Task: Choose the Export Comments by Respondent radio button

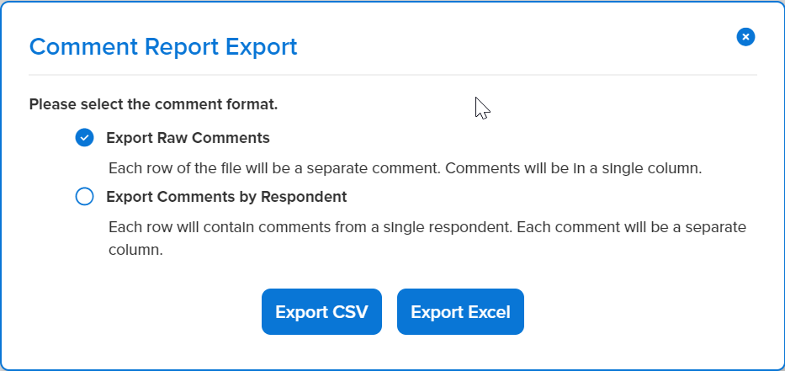Action: pos(84,197)
